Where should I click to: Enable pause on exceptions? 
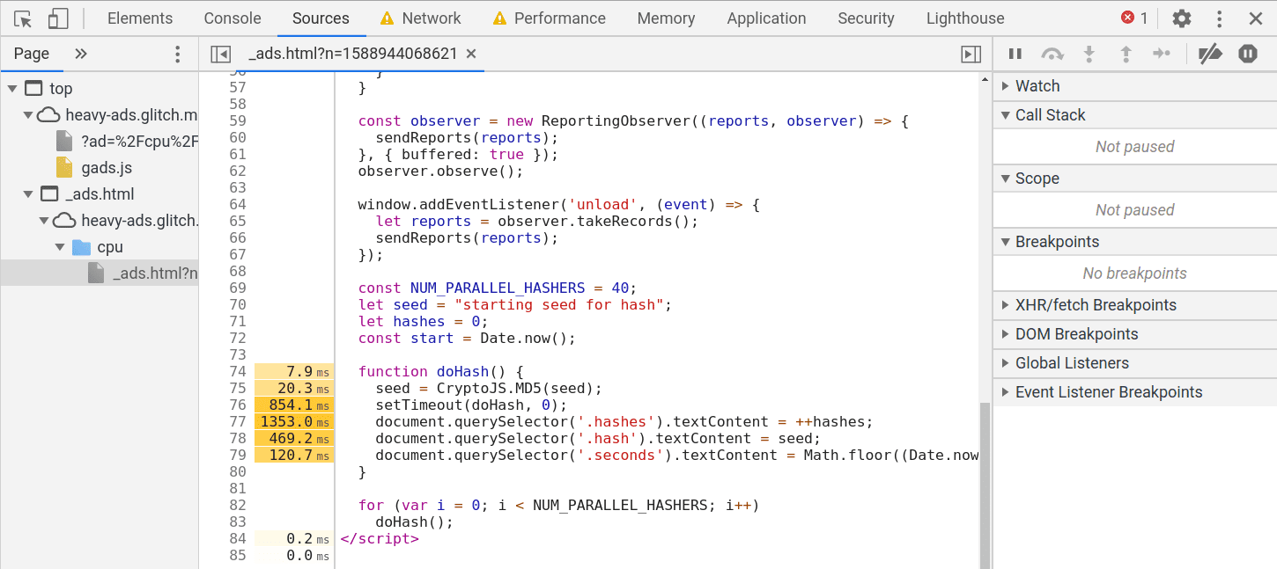(1248, 54)
